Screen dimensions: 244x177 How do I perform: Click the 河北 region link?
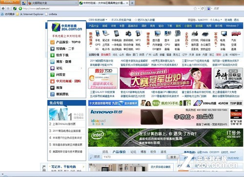(x=115, y=55)
